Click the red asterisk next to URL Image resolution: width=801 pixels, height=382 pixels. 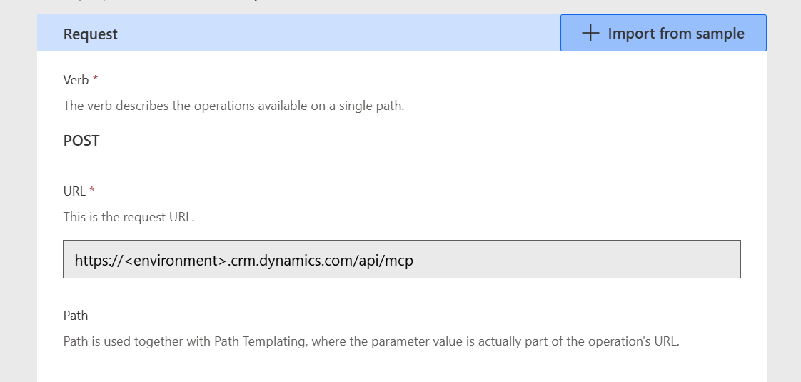pyautogui.click(x=92, y=191)
